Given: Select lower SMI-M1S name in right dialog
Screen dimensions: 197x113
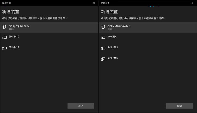Looking at the screenshot, I should coord(112,58).
